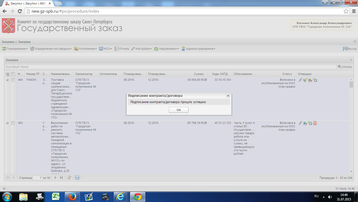Expand row 403 details with the plus icon
The height and width of the screenshot is (202, 358).
(x=7, y=123)
